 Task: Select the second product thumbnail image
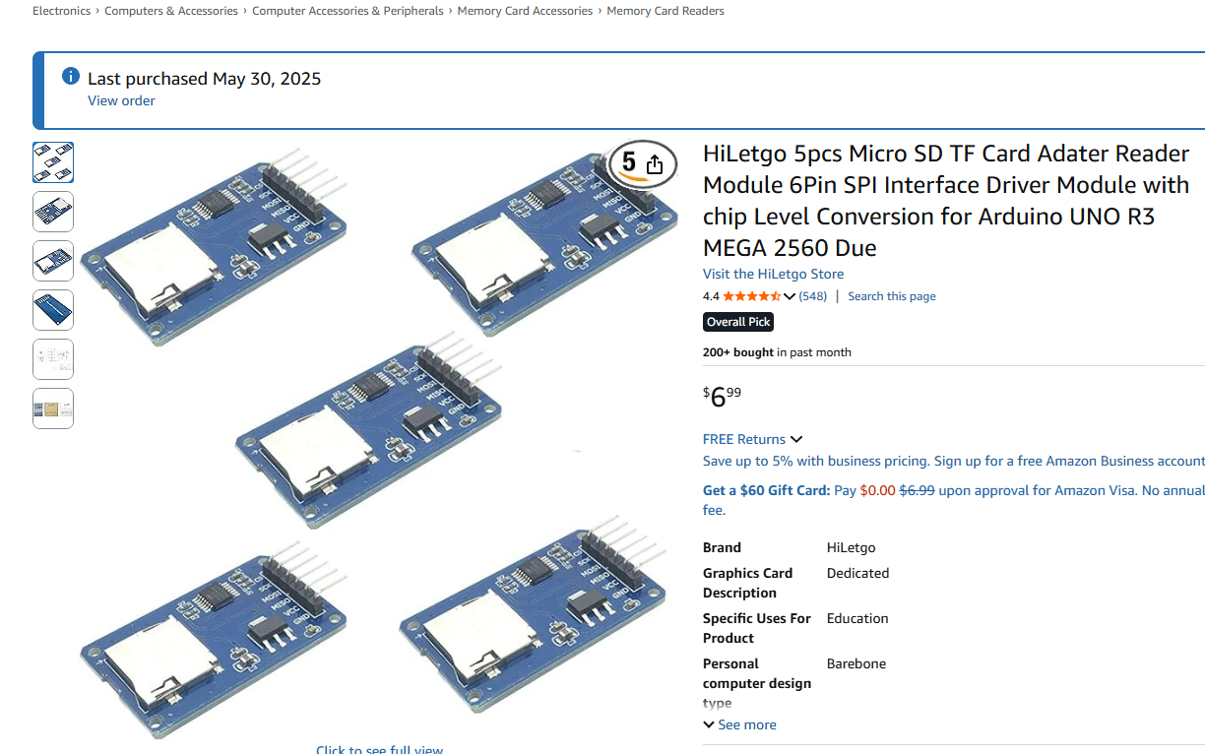(x=53, y=212)
